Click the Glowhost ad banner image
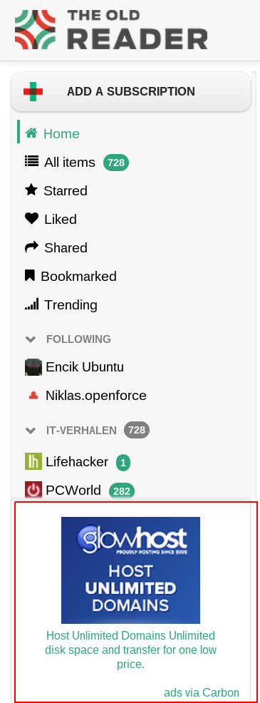Screen dimensions: 260x703 (130, 570)
